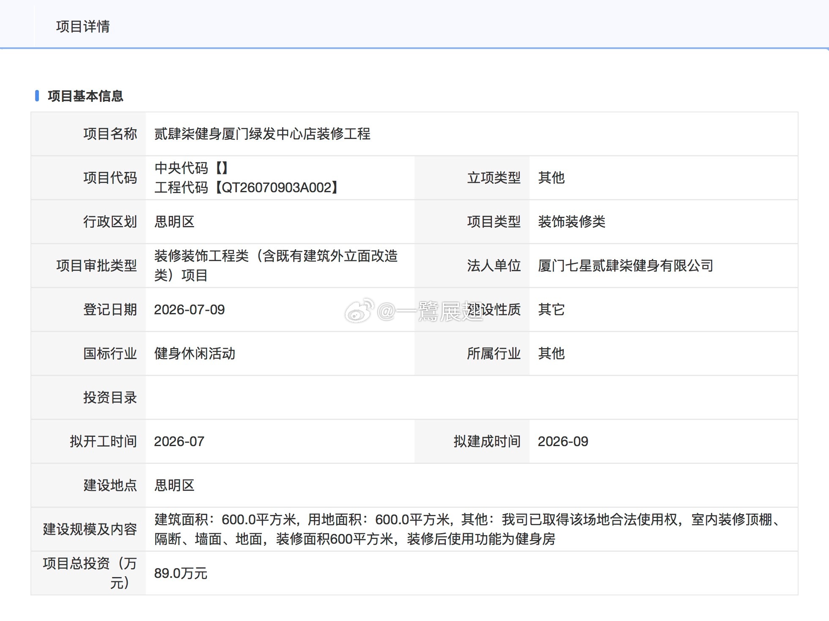This screenshot has height=621, width=829.
Task: Click the 投资目录 label
Action: click(110, 398)
